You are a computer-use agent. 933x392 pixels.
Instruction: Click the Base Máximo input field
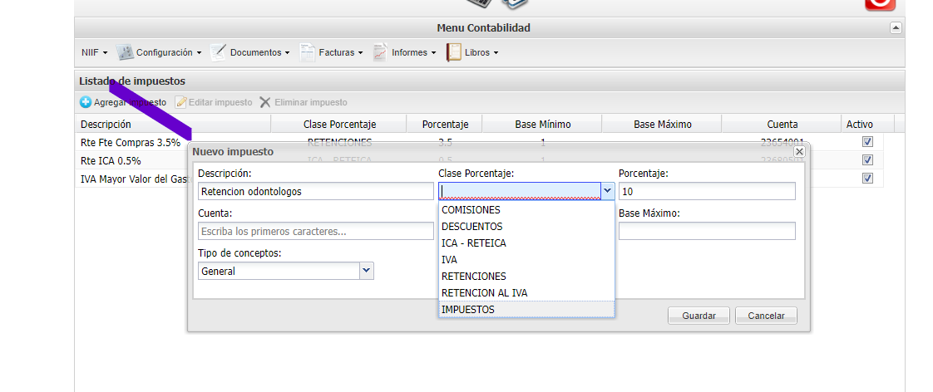point(707,231)
